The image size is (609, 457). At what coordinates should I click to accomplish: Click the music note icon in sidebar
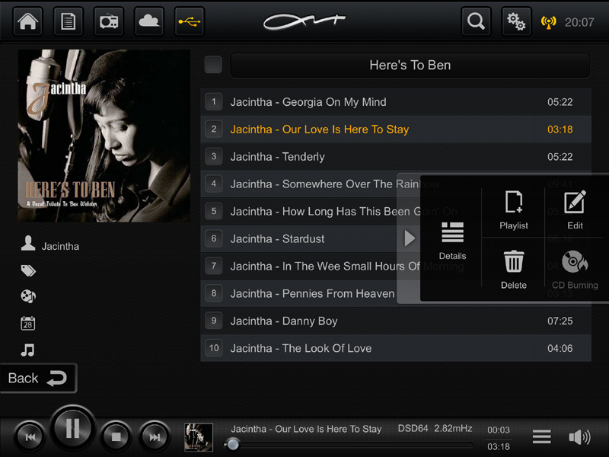(x=28, y=350)
